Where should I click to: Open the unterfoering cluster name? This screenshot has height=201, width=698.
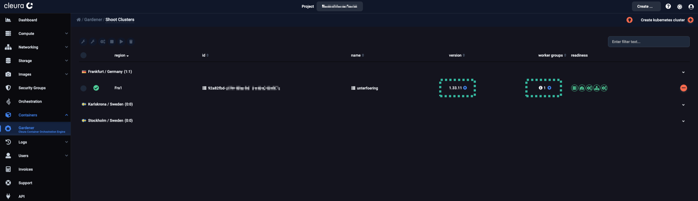click(x=367, y=88)
